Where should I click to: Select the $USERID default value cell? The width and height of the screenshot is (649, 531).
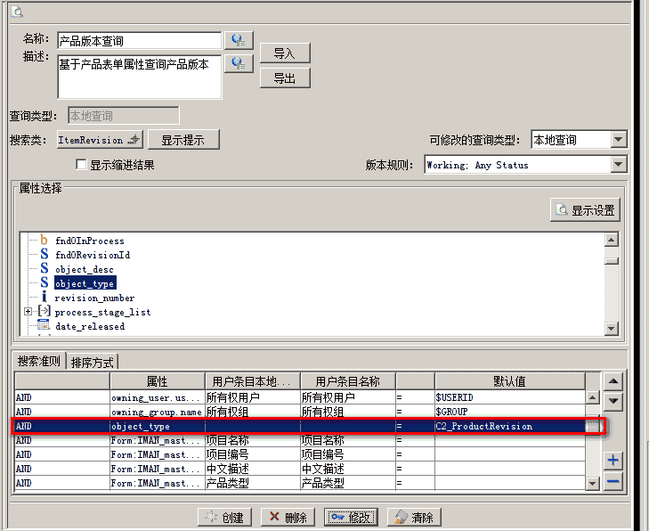point(510,397)
